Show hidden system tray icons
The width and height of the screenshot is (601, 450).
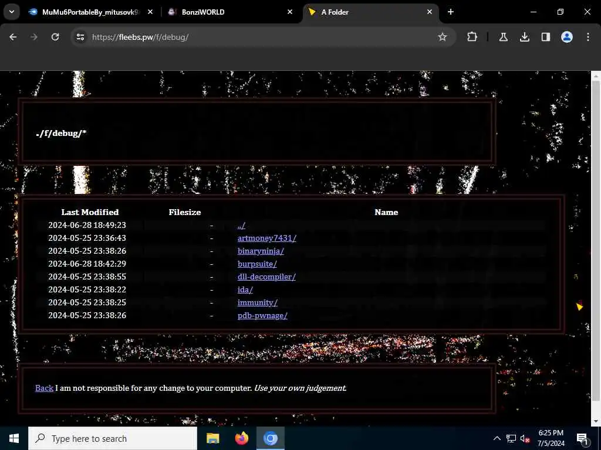tap(497, 438)
